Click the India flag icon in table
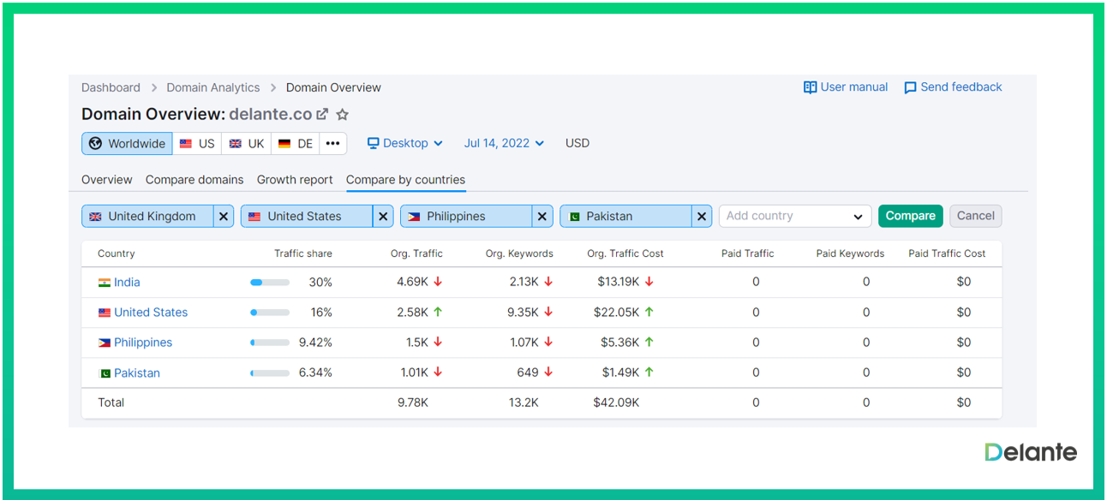Viewport: 1107px width, 500px height. tap(105, 283)
